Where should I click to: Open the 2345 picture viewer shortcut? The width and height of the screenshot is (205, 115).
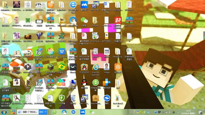[51, 51]
